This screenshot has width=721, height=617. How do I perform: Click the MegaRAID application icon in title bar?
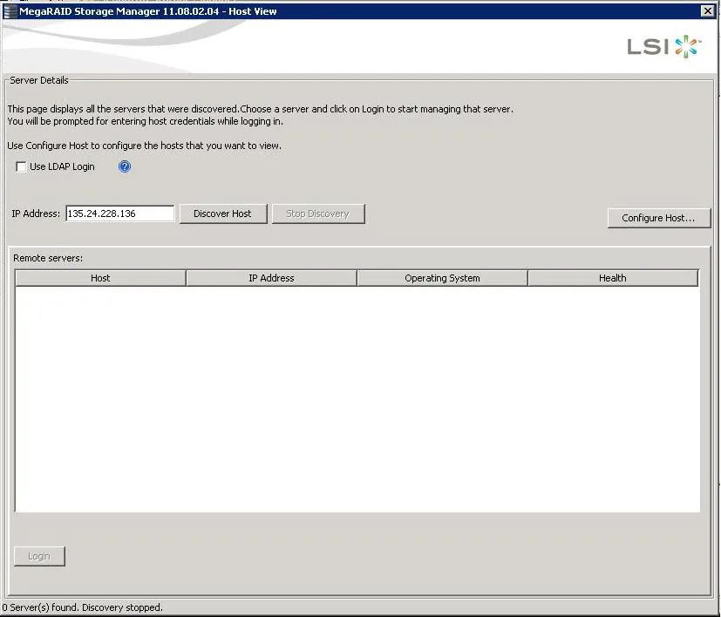click(x=10, y=10)
